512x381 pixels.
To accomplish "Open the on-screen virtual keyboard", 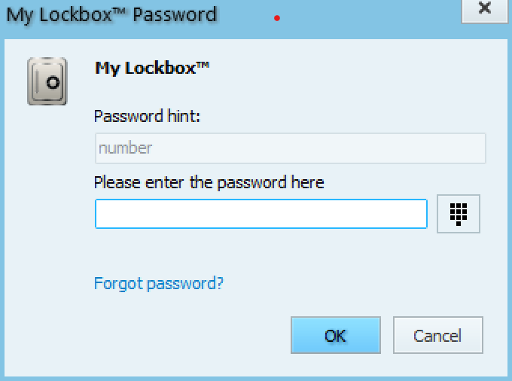I will coord(458,214).
